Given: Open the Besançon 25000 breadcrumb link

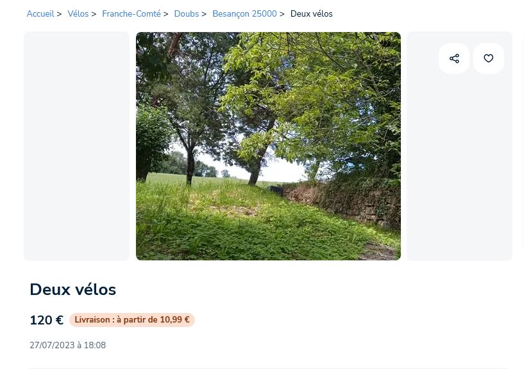Looking at the screenshot, I should pyautogui.click(x=244, y=13).
